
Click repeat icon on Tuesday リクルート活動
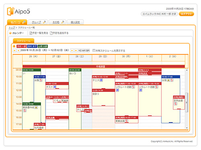156,87
